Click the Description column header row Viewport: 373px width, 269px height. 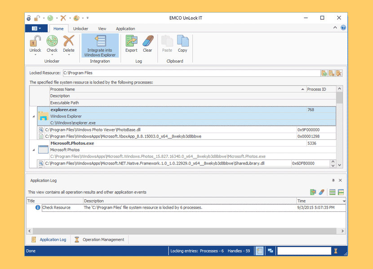[193, 96]
